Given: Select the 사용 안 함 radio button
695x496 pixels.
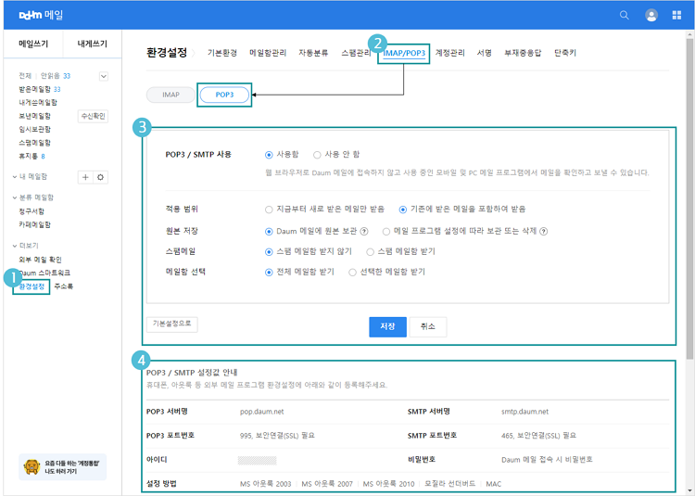Looking at the screenshot, I should [x=317, y=155].
